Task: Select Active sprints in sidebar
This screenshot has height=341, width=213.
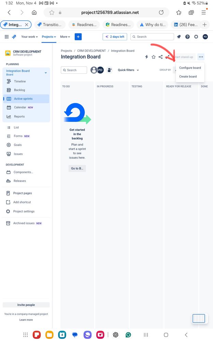Action: (x=26, y=99)
